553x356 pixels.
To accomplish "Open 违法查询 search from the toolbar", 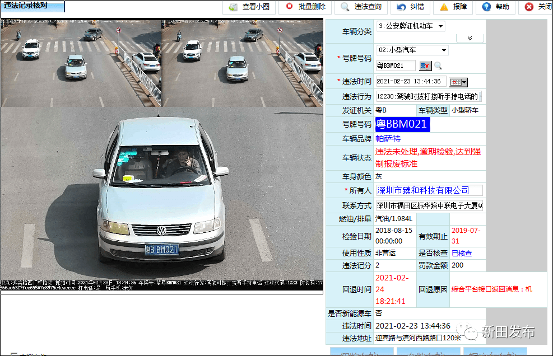I will pos(361,7).
